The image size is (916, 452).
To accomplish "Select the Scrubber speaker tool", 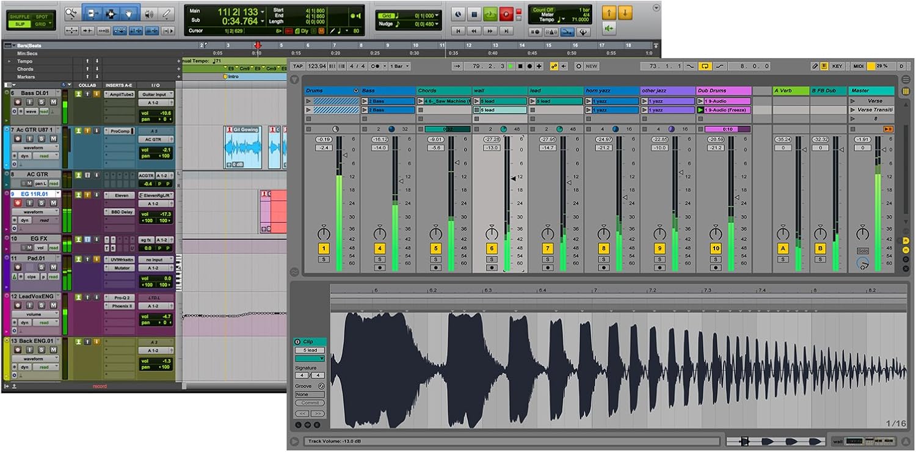I will point(148,13).
